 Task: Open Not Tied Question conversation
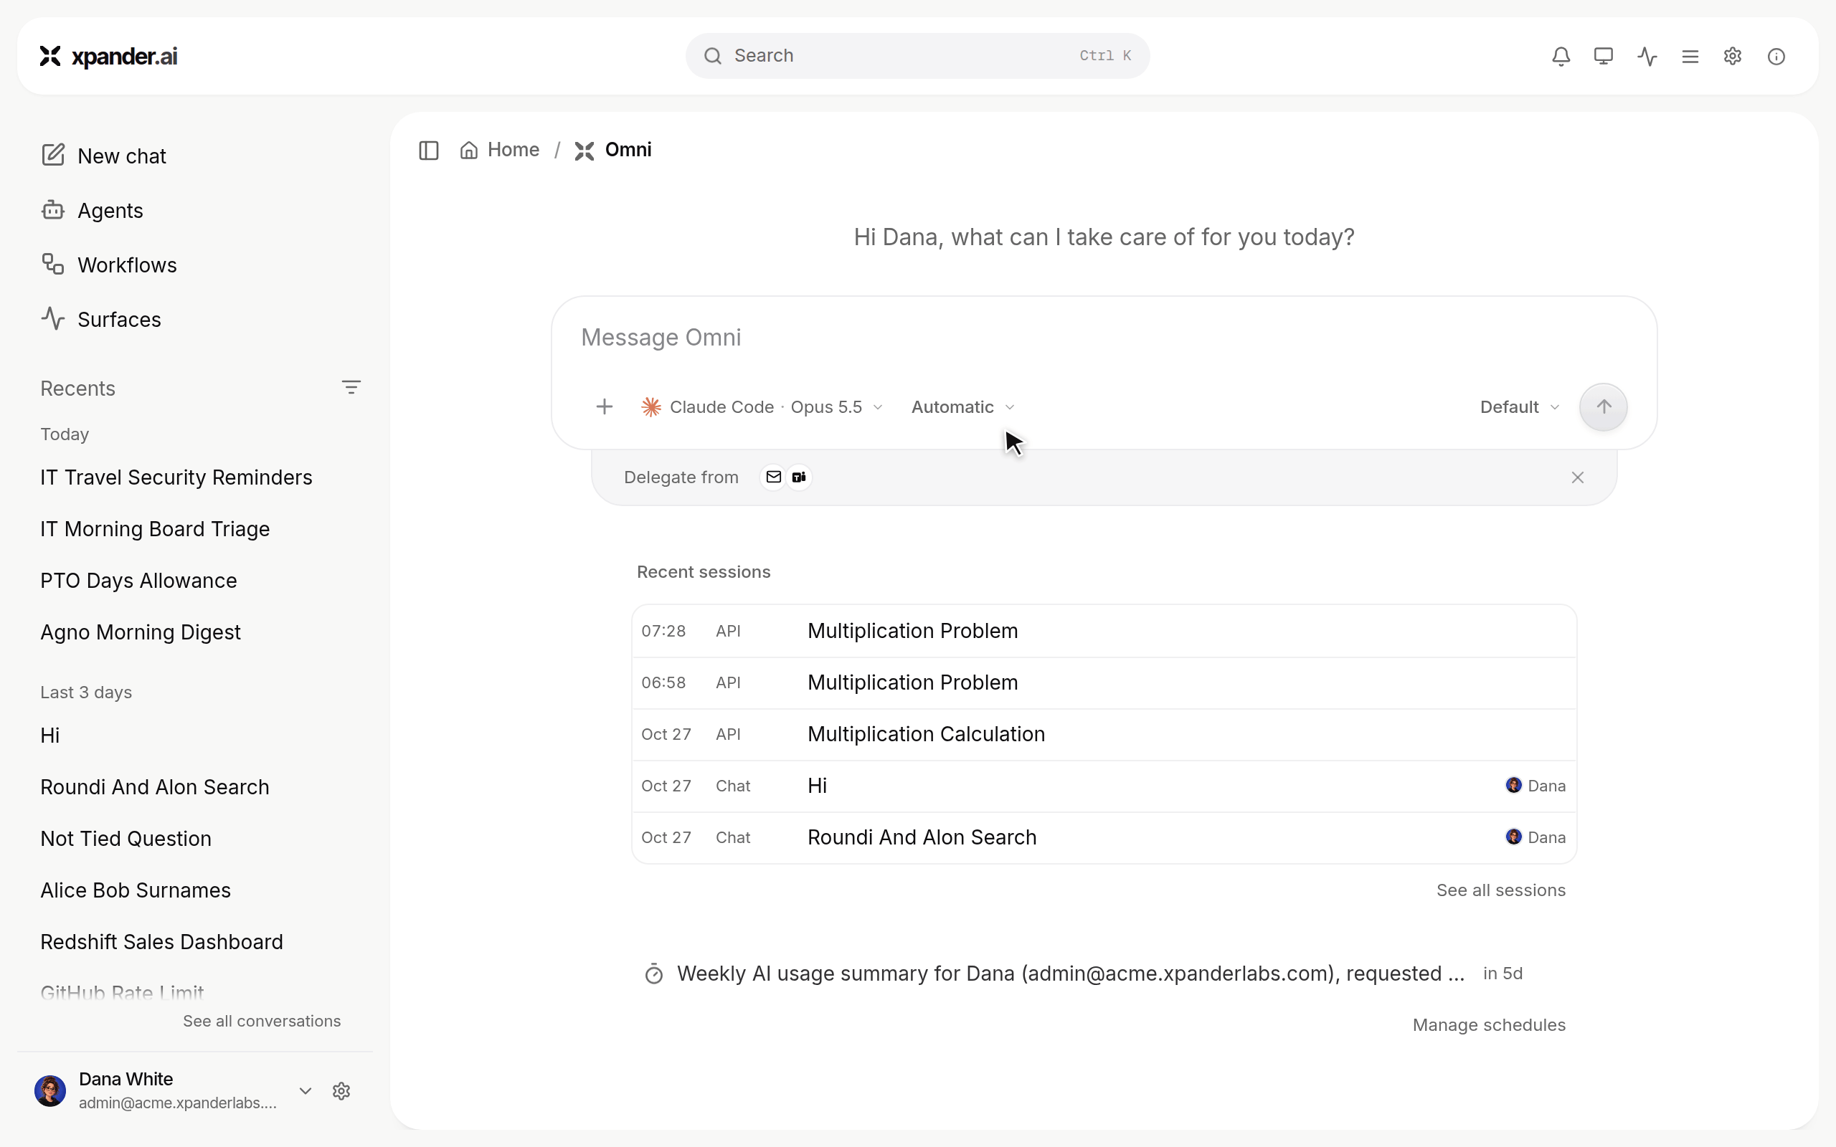click(126, 838)
